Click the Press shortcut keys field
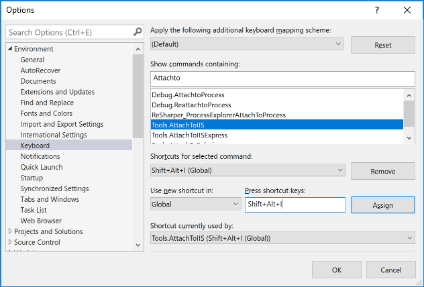 coord(295,205)
